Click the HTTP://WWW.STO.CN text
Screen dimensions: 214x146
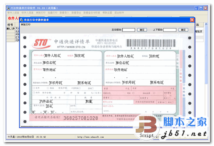click(x=71, y=47)
